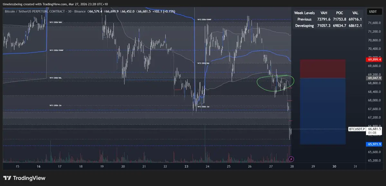Click the red 69,899.4 stop price label
The height and width of the screenshot is (186, 386).
click(x=374, y=60)
